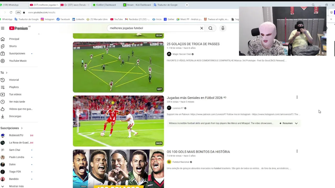335x188 pixels.
Task: Open the Gather bookmark
Action: tap(169, 19)
